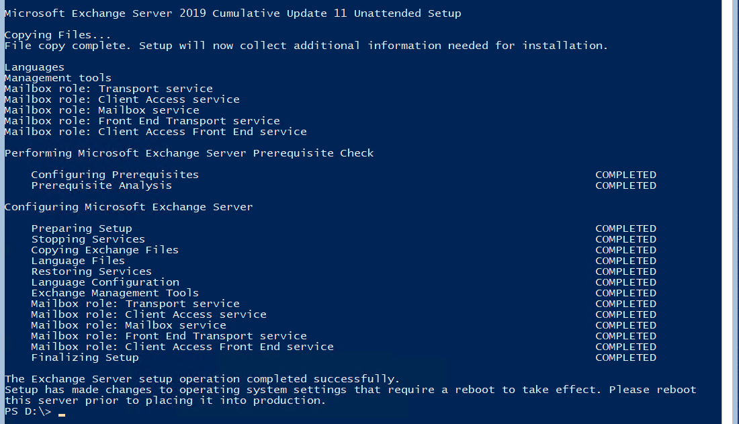
Task: Click the "Performing Microsoft Exchange Server Prerequisite Check" heading
Action: coord(189,153)
